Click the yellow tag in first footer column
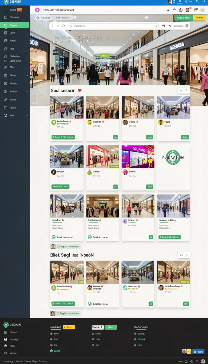 (x=69, y=327)
